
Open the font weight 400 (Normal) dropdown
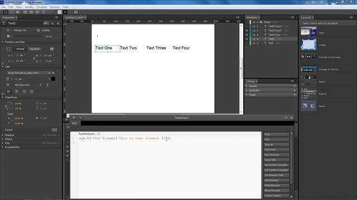point(25,85)
